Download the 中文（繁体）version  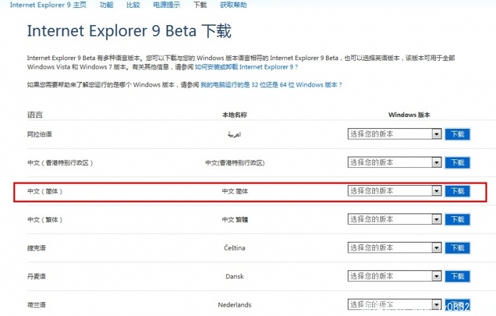(x=458, y=219)
